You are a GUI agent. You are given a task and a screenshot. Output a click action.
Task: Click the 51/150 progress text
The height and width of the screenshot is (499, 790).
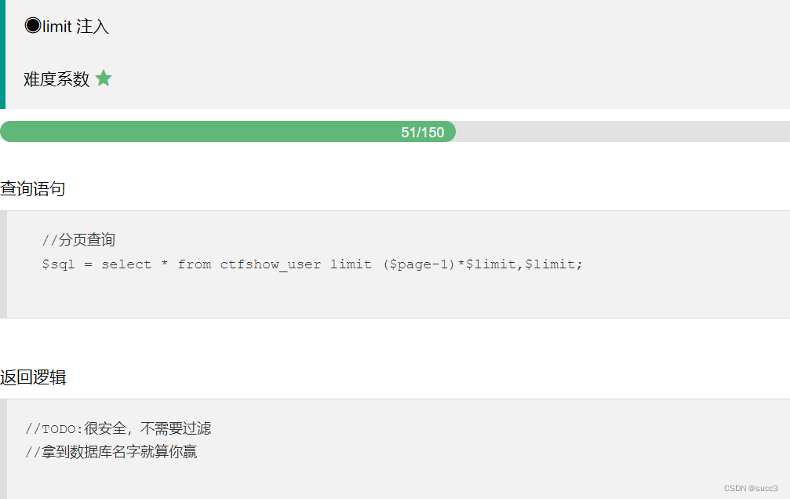pyautogui.click(x=422, y=132)
